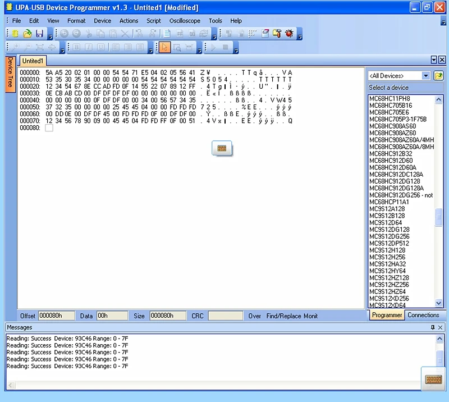The height and width of the screenshot is (402, 449).
Task: Save the buffer with the floppy disk icon
Action: point(39,34)
